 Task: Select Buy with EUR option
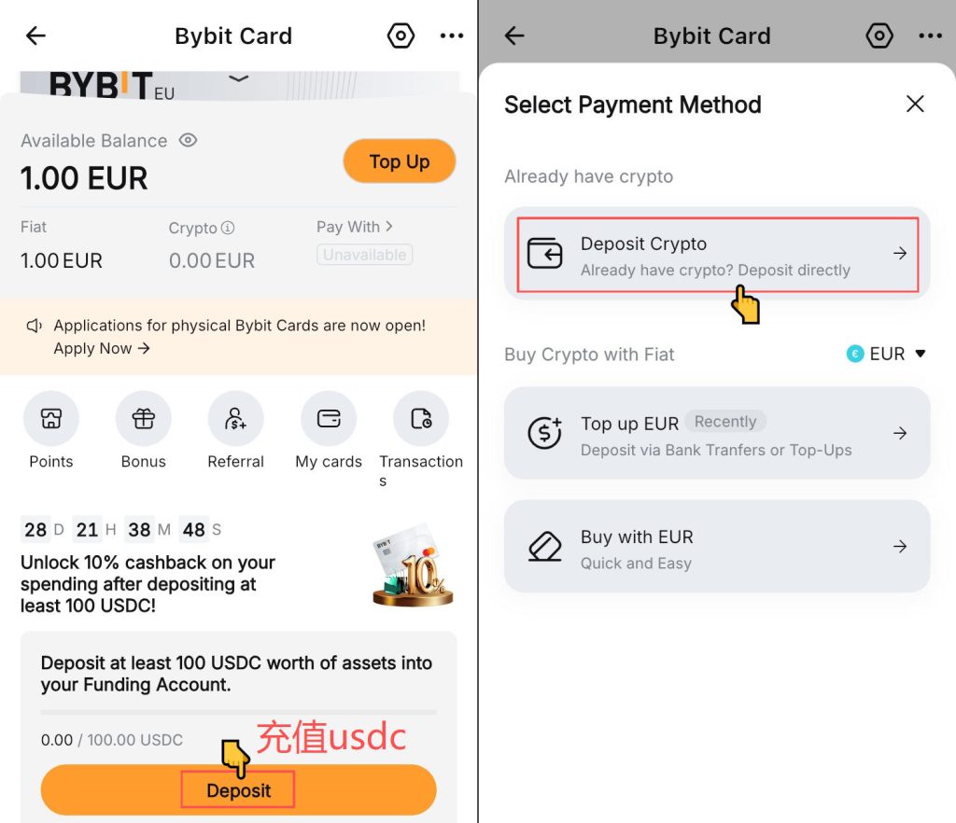[717, 547]
